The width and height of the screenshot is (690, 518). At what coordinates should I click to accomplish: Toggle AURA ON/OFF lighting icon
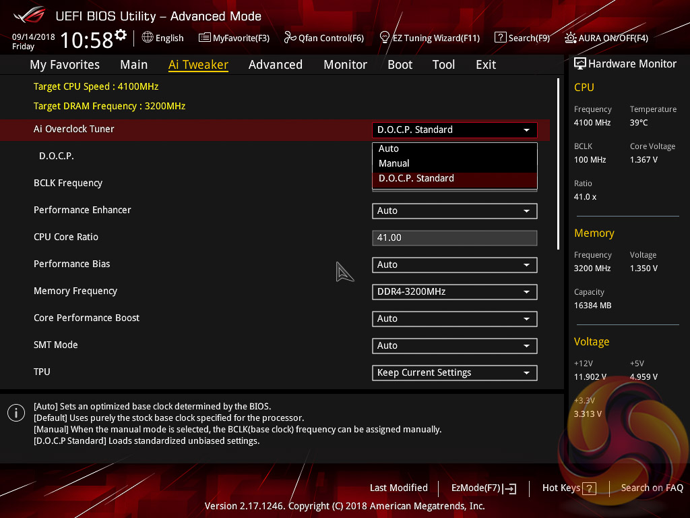[570, 38]
